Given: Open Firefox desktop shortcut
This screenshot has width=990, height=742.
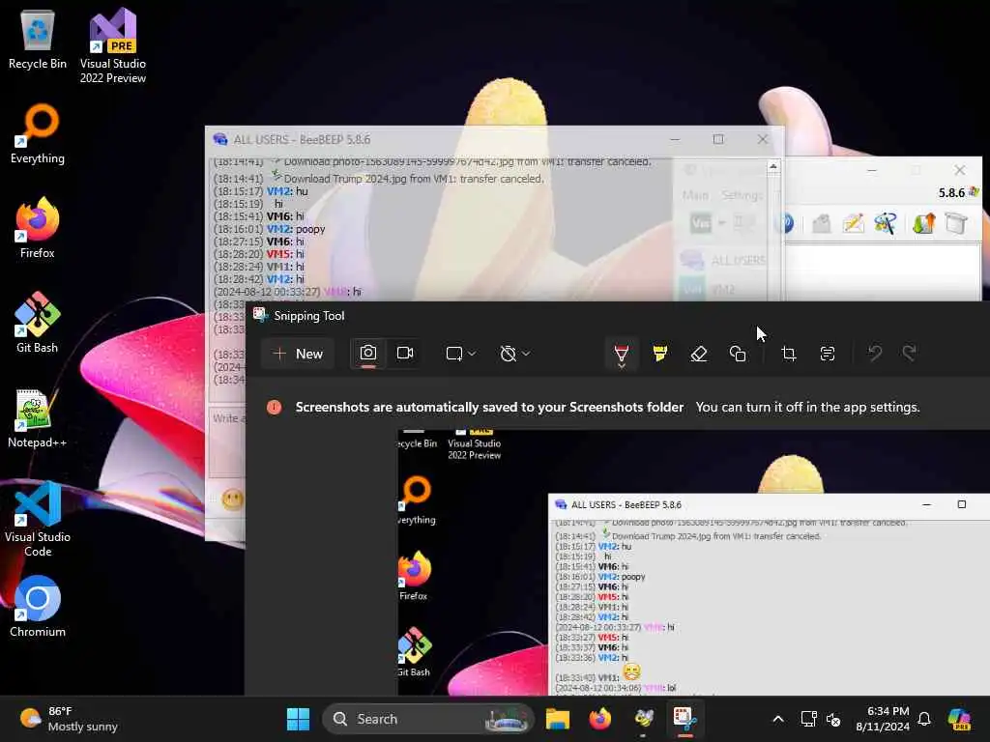Looking at the screenshot, I should coord(38,228).
